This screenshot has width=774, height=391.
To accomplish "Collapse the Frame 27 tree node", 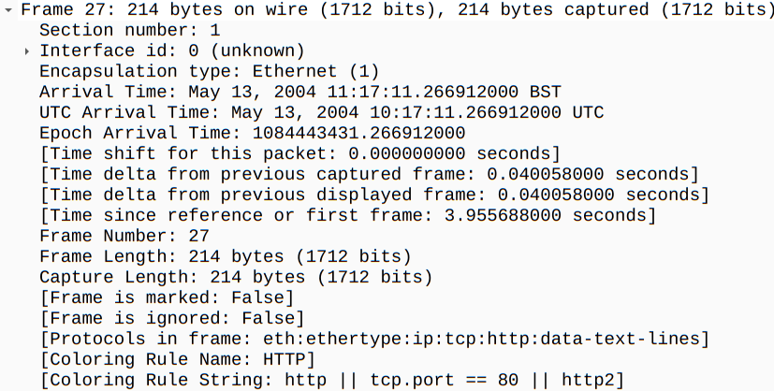I will coord(7,9).
